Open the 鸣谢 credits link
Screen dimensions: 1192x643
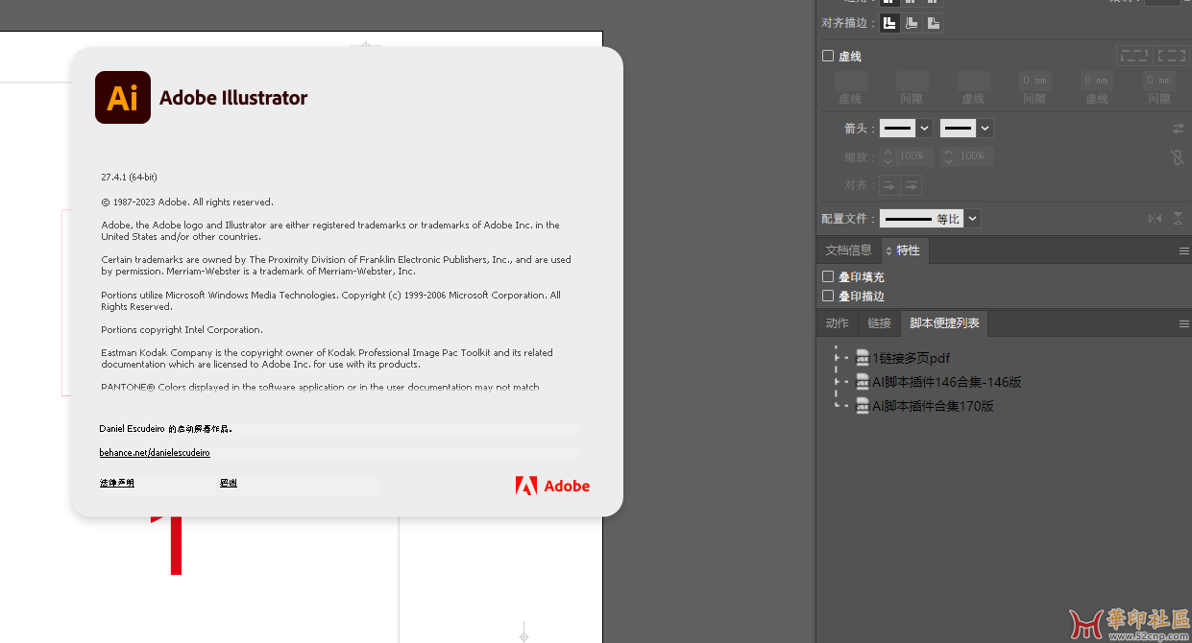(x=229, y=483)
